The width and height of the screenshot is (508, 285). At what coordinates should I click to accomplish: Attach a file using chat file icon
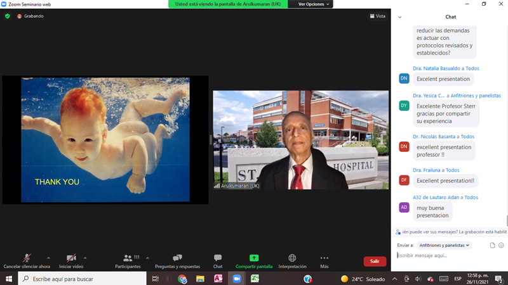[x=493, y=245]
